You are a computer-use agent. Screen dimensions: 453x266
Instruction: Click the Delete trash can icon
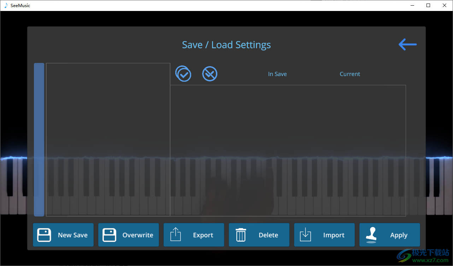(241, 235)
